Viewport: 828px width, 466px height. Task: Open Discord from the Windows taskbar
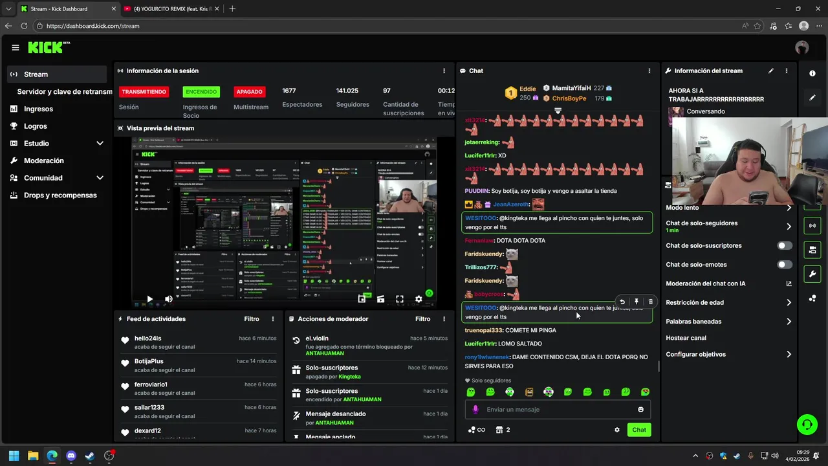tap(71, 456)
